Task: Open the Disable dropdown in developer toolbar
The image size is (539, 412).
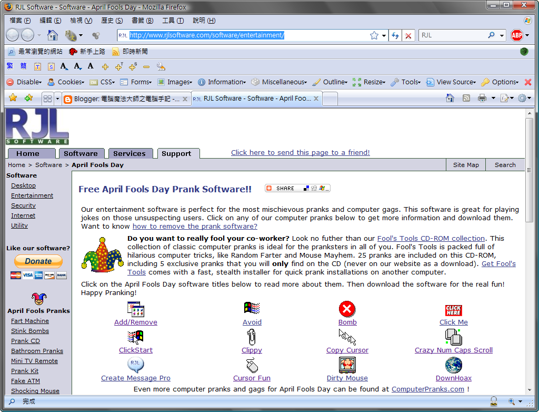Action: 24,82
